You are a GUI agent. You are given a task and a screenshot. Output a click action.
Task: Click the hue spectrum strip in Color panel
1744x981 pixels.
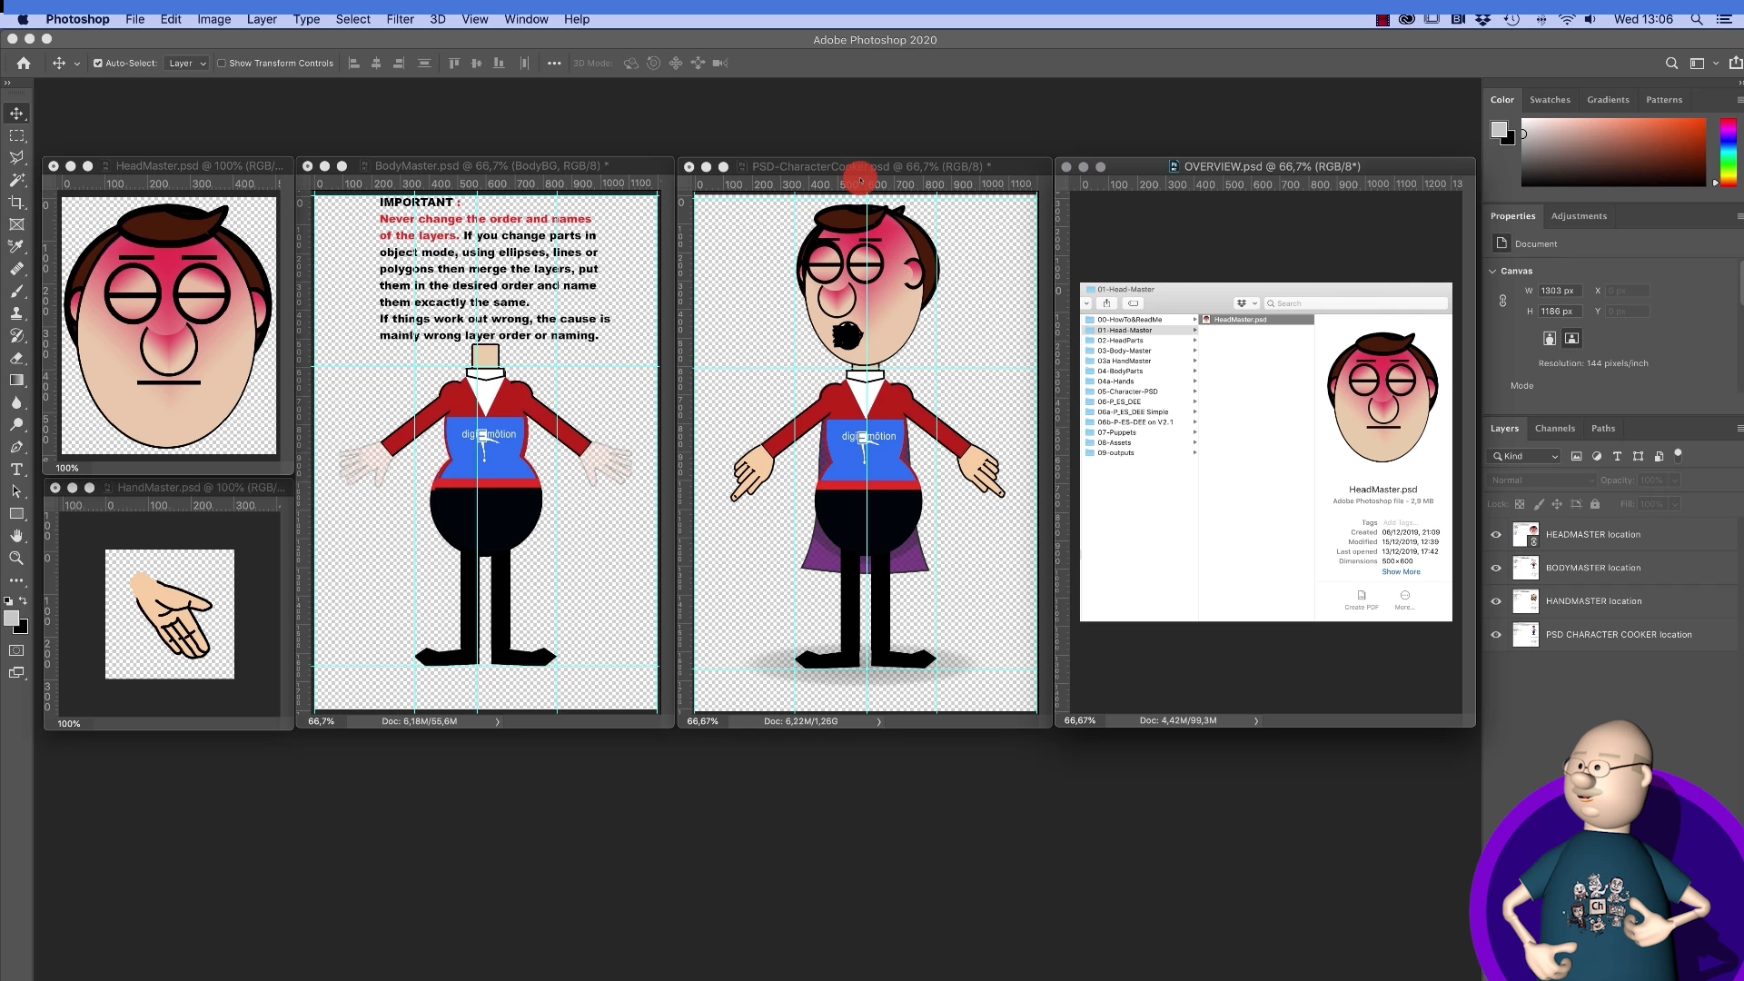tap(1728, 153)
